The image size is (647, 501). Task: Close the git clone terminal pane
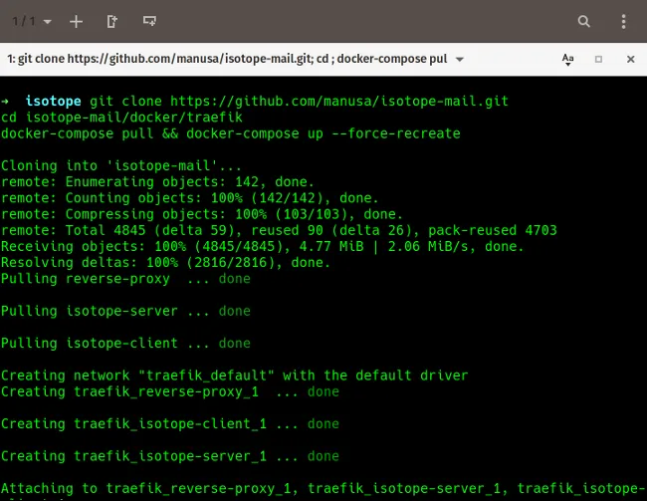click(627, 60)
